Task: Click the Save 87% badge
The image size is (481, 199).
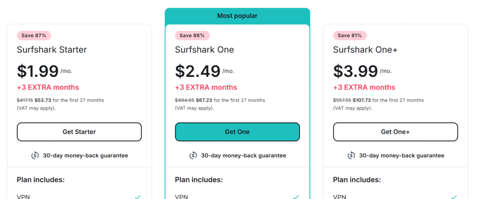Action: click(34, 36)
